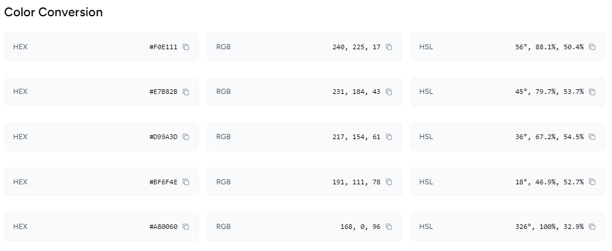Copy RGB value 231, 184, 43
The width and height of the screenshot is (612, 251).
[389, 92]
